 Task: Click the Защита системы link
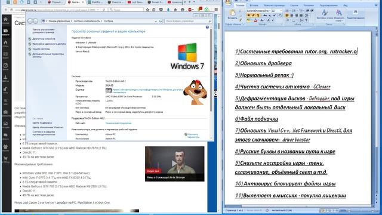click(41, 49)
